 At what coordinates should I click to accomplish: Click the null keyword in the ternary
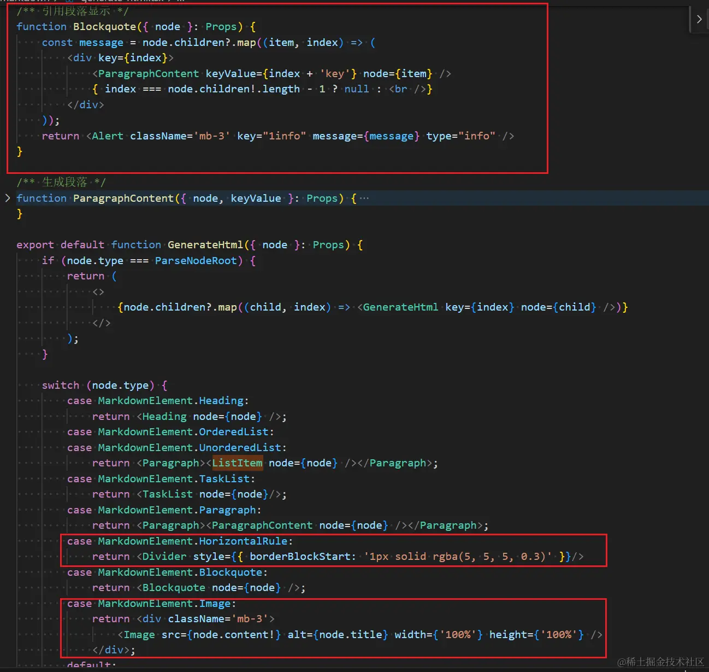pyautogui.click(x=357, y=89)
